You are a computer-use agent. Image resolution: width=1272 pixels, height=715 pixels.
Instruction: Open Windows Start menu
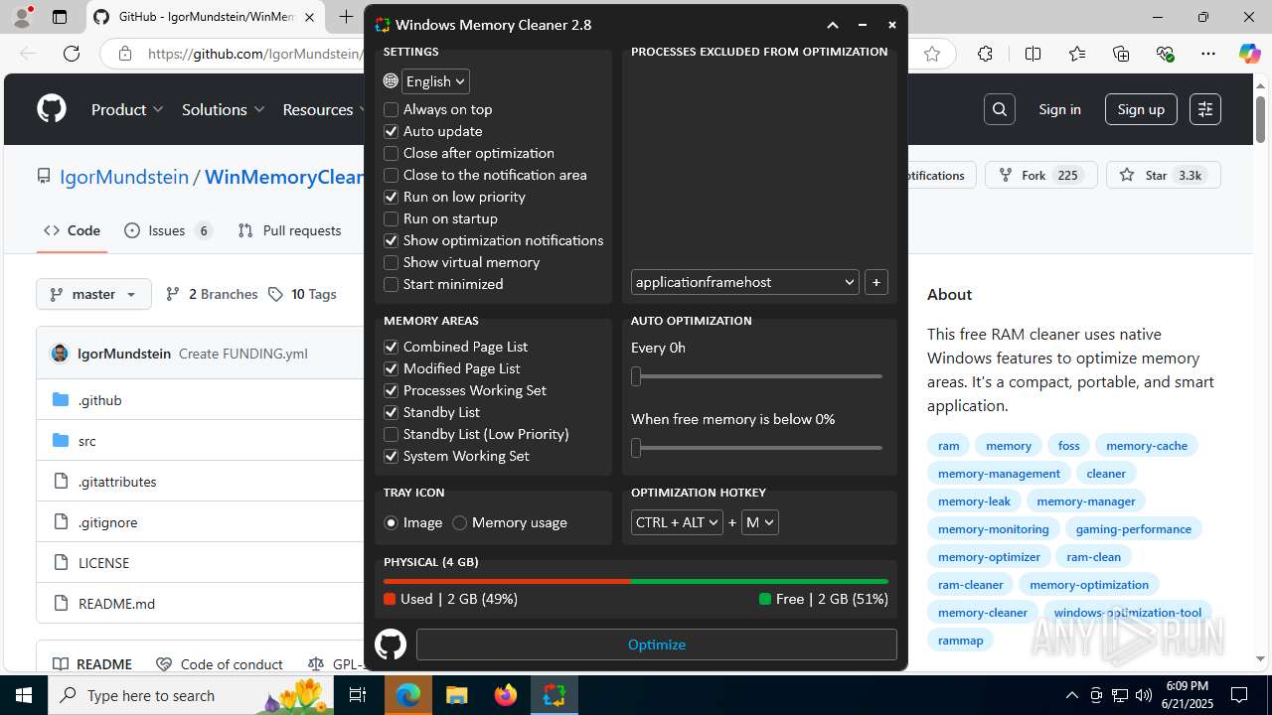(24, 695)
